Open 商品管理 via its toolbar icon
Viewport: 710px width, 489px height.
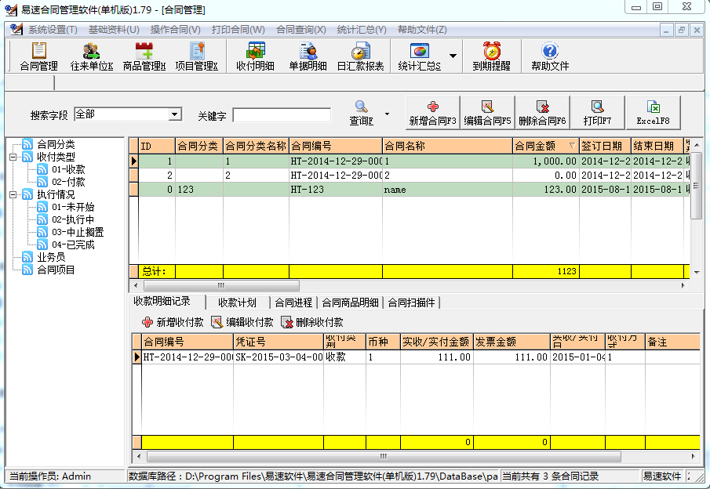(x=145, y=56)
